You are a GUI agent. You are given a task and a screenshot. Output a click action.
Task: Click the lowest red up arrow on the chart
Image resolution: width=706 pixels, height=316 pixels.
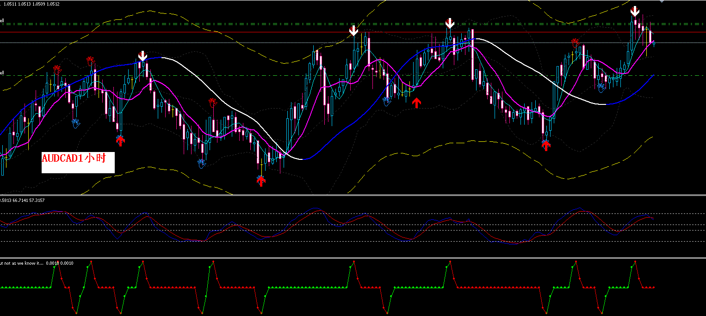tap(261, 181)
